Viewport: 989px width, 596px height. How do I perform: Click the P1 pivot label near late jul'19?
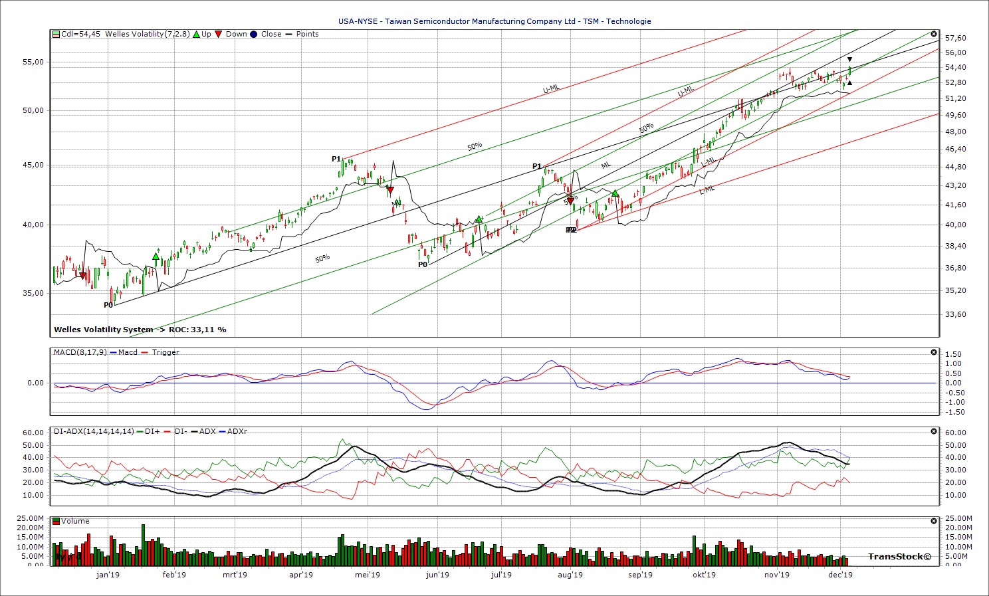point(537,166)
